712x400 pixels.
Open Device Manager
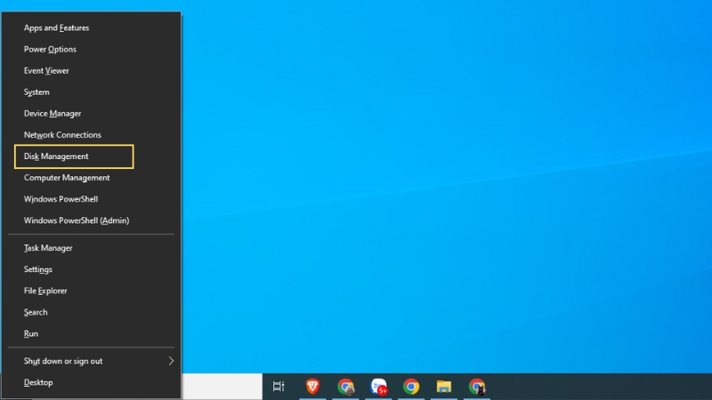pyautogui.click(x=53, y=114)
